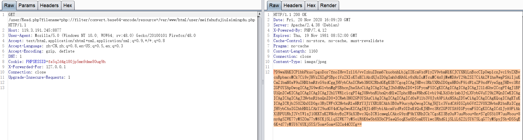Viewport: 523px width, 140px height.
Task: Click the DNT: 1 header line
Action: [15, 56]
